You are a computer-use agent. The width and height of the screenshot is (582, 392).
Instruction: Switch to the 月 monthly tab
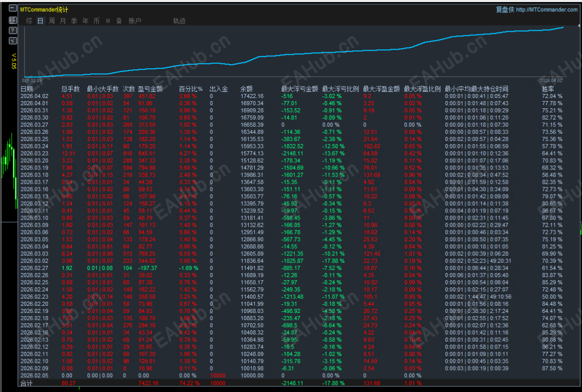coord(63,21)
